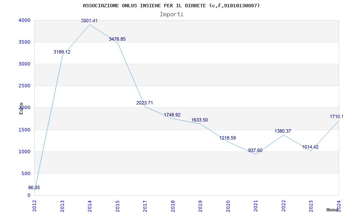The image size is (343, 214).
Task: Select the Importi subtitle text
Action: 171,15
